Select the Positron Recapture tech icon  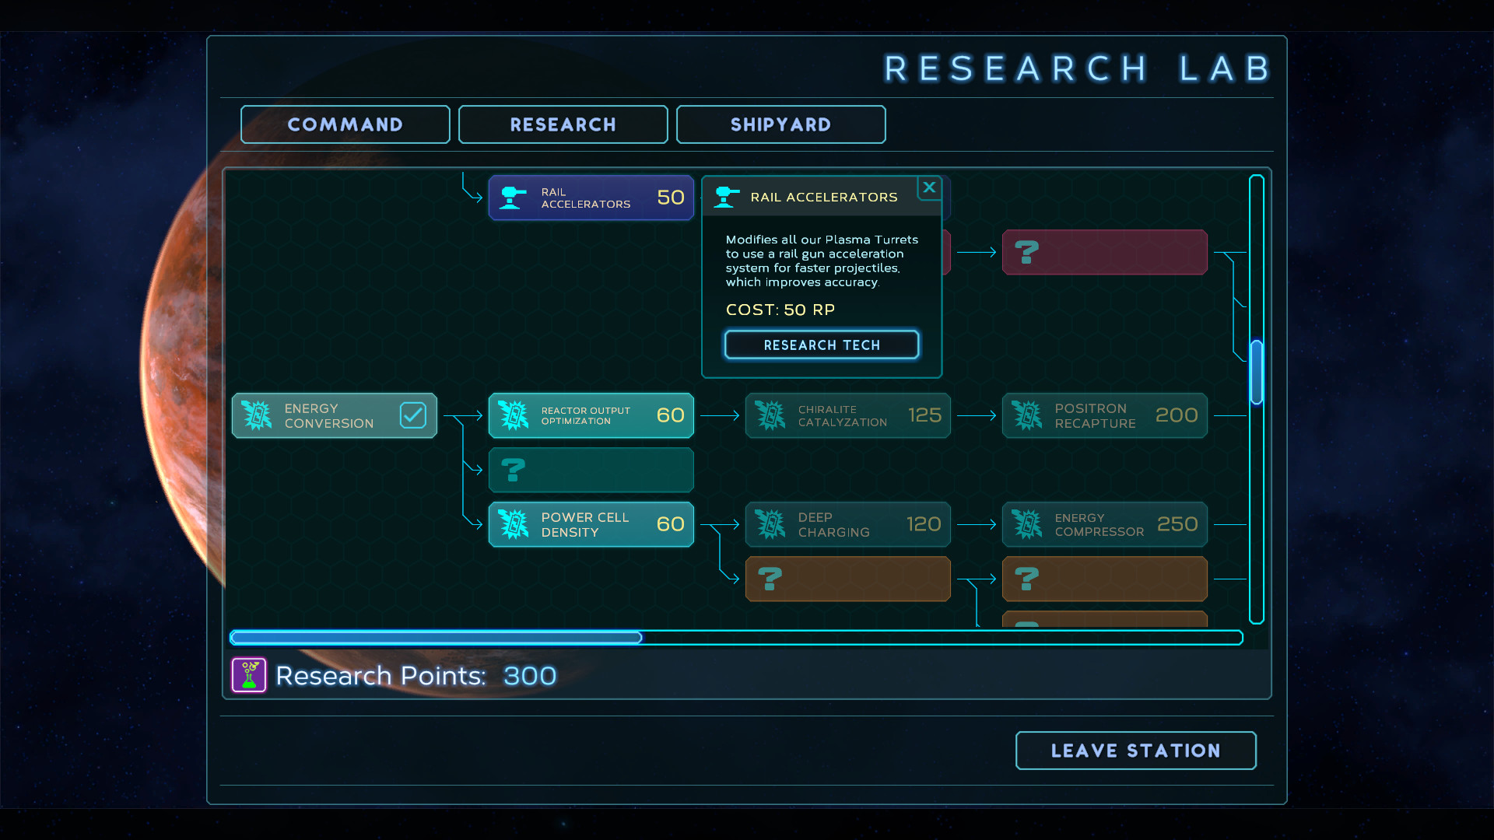click(x=1028, y=415)
